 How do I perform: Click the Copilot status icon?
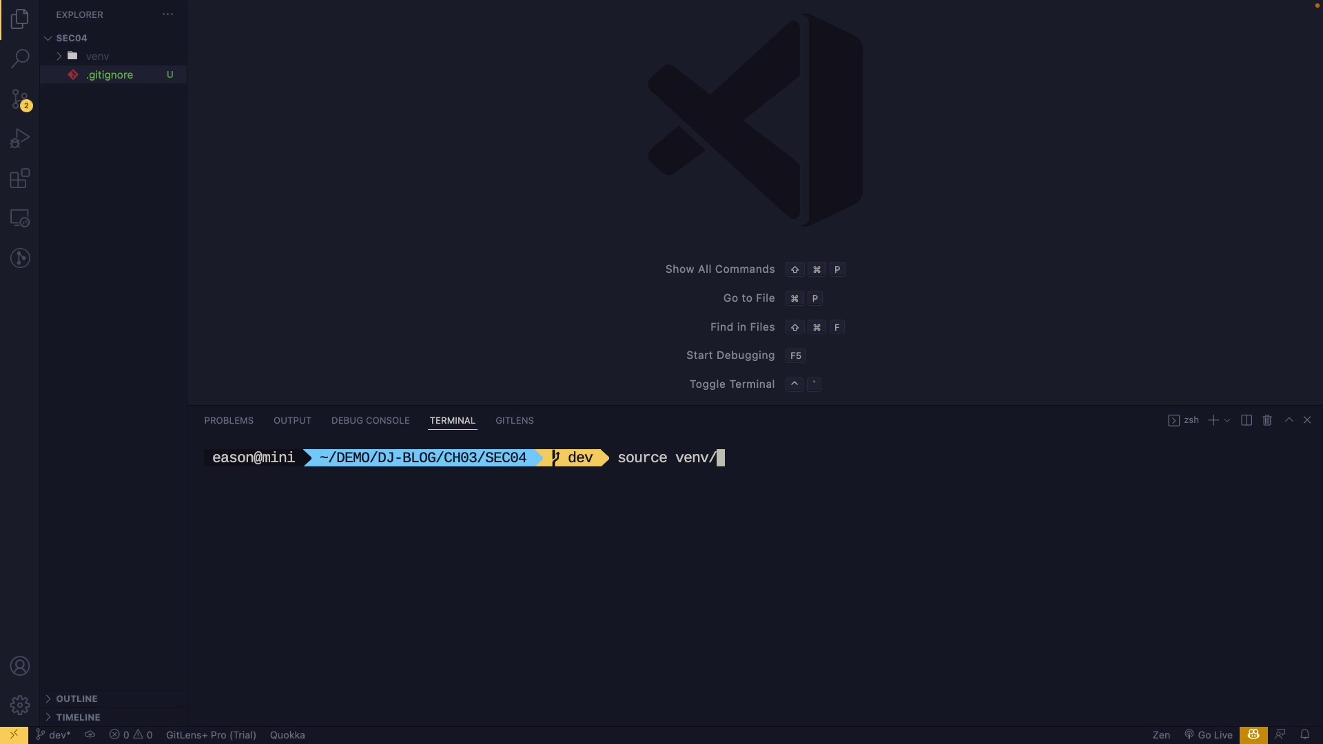[1253, 735]
